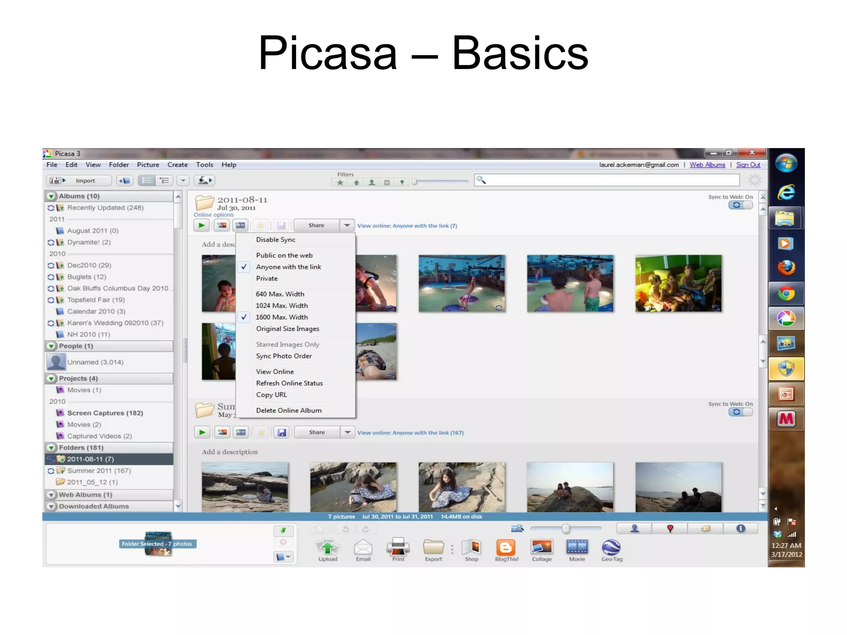Image resolution: width=847 pixels, height=635 pixels.
Task: Click the Share button for 2011-08-11
Action: pos(316,225)
